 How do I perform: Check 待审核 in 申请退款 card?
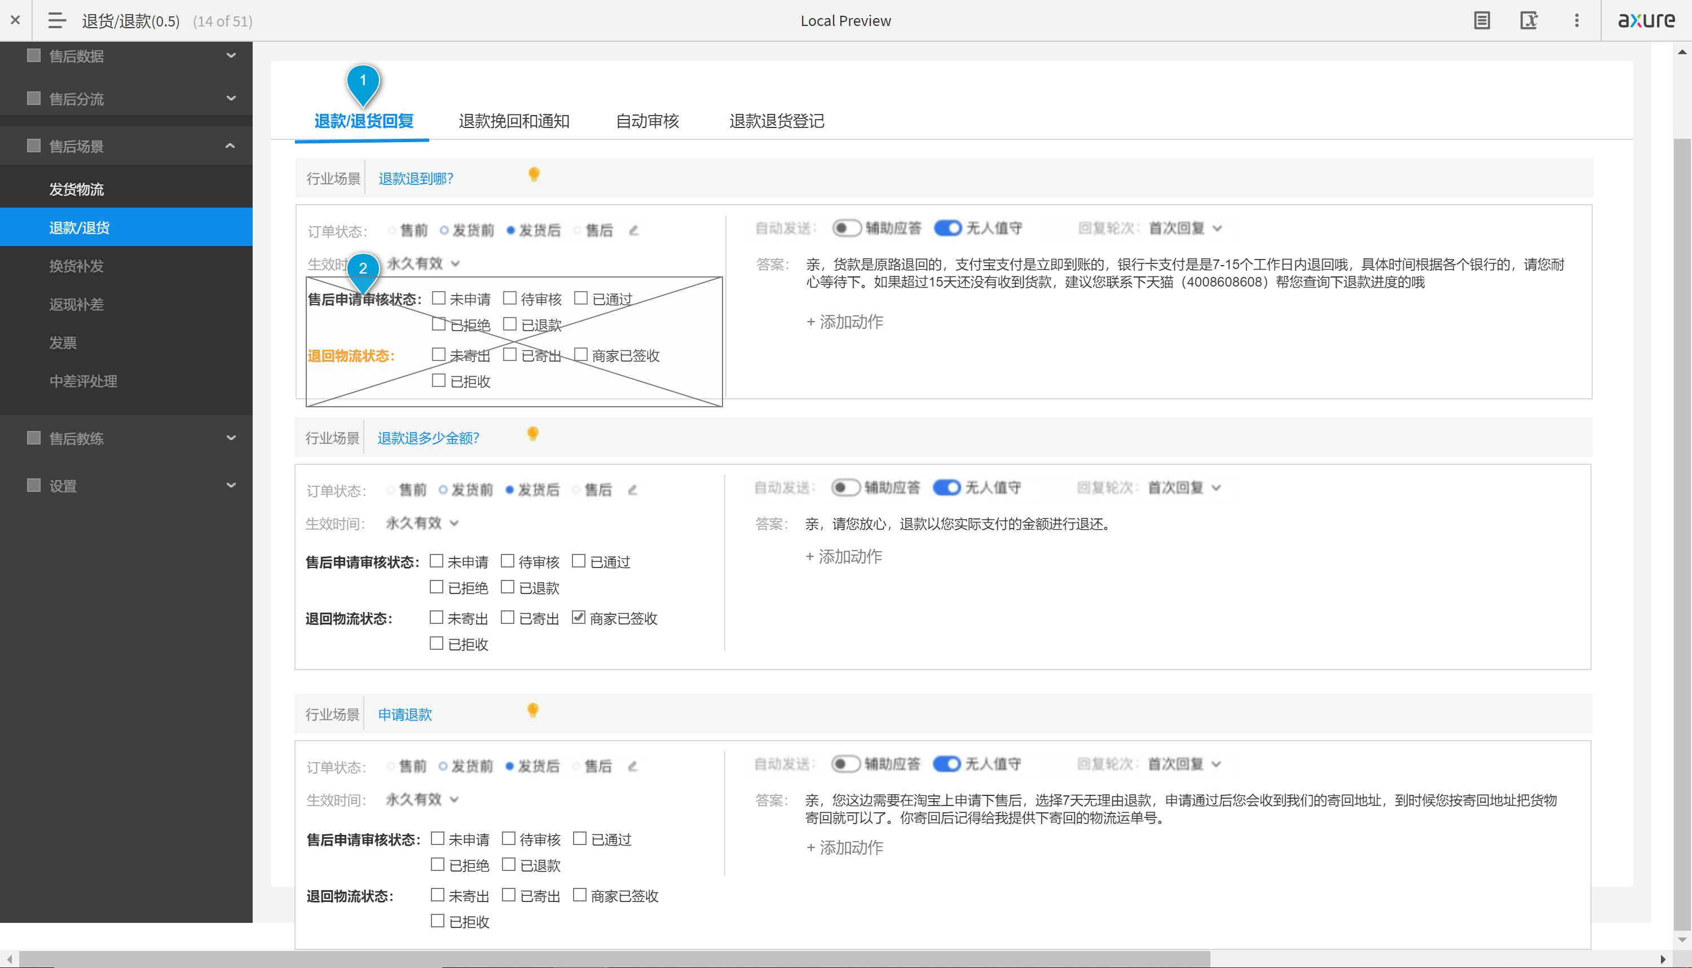pyautogui.click(x=508, y=839)
